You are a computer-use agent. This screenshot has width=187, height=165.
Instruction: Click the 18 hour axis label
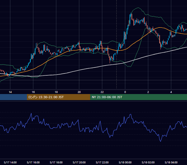pyautogui.click(x=56, y=92)
